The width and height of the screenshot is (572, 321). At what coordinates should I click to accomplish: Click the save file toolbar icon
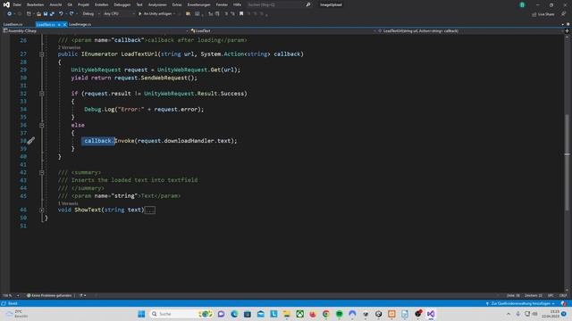coord(46,14)
